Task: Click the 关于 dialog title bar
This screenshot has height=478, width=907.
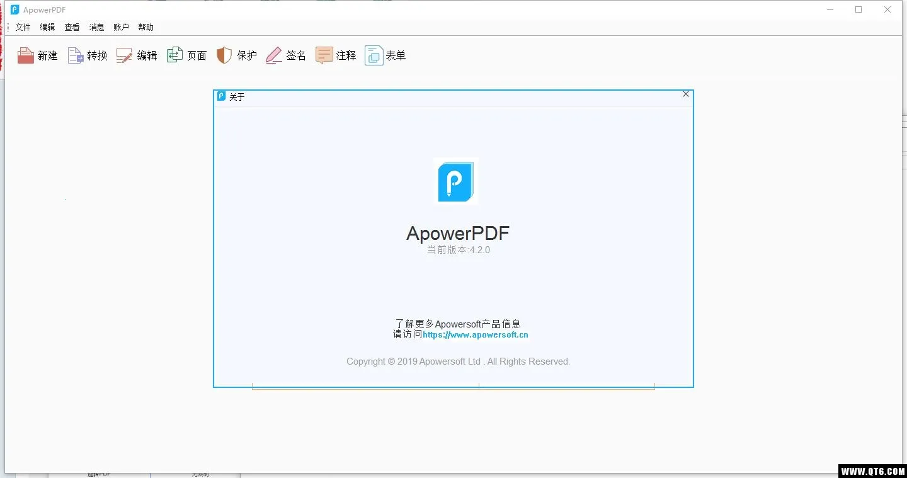Action: pyautogui.click(x=441, y=97)
